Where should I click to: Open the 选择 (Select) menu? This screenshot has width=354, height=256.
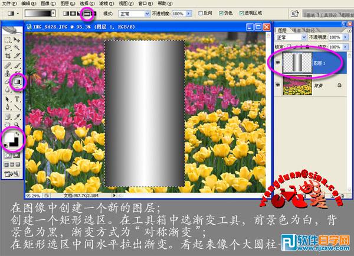click(x=87, y=4)
